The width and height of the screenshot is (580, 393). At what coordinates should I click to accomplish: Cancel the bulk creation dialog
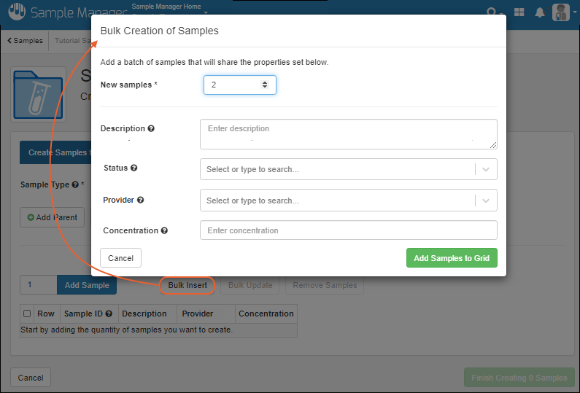pos(120,258)
